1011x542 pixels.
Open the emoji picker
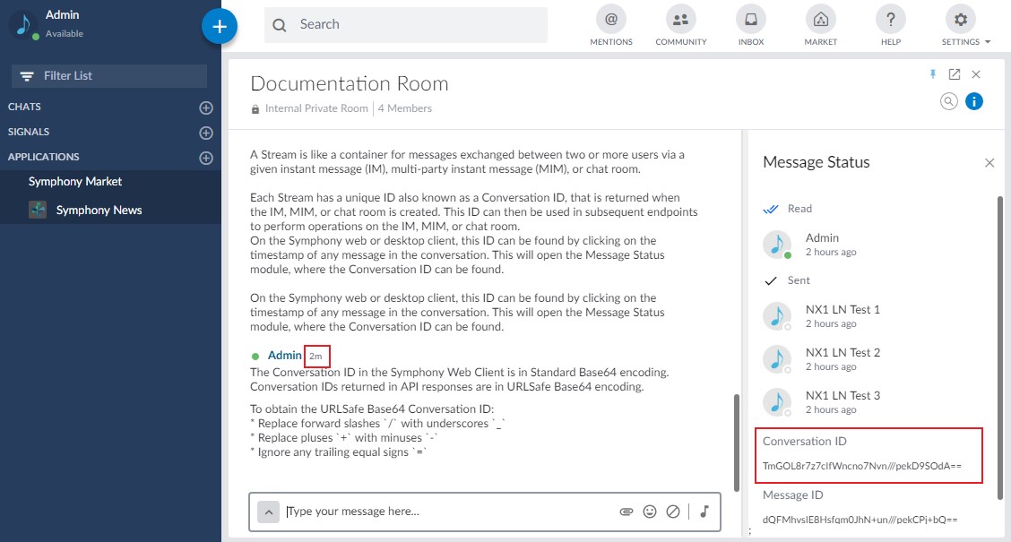[x=650, y=512]
